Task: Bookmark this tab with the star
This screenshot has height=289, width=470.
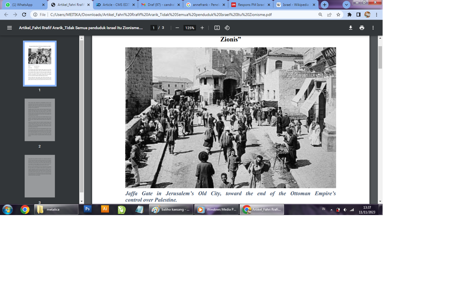Action: pos(338,15)
